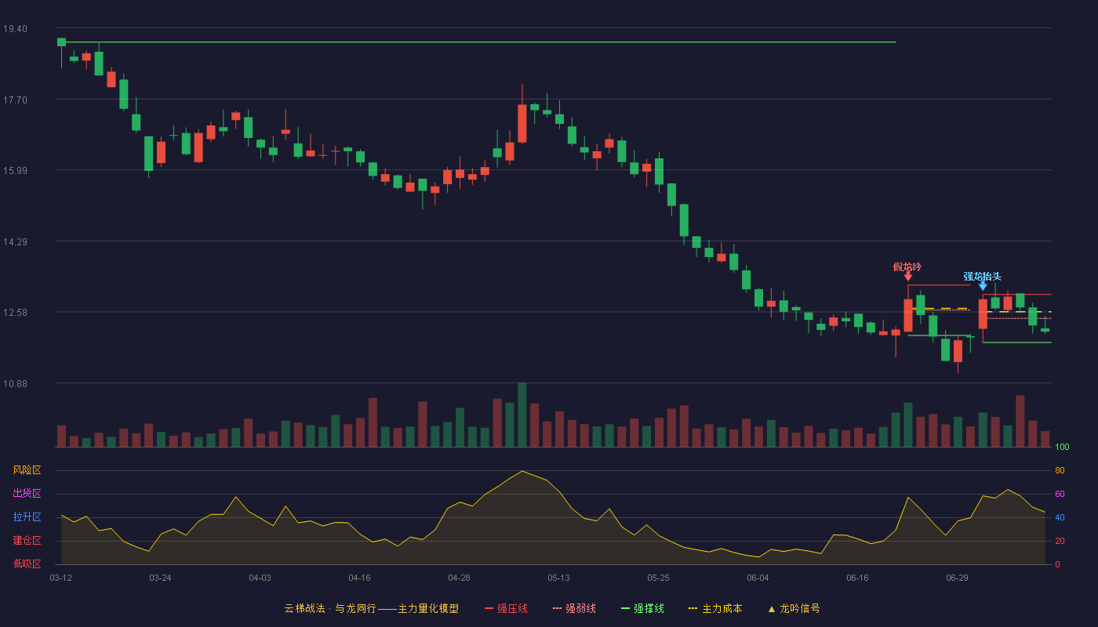The height and width of the screenshot is (627, 1098).
Task: Click the 拉升区 zone label
Action: pyautogui.click(x=27, y=517)
